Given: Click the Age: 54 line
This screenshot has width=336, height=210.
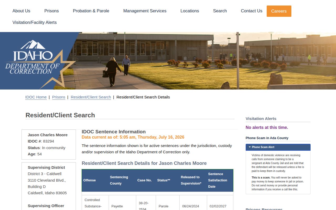Looking at the screenshot, I should coord(35,154).
